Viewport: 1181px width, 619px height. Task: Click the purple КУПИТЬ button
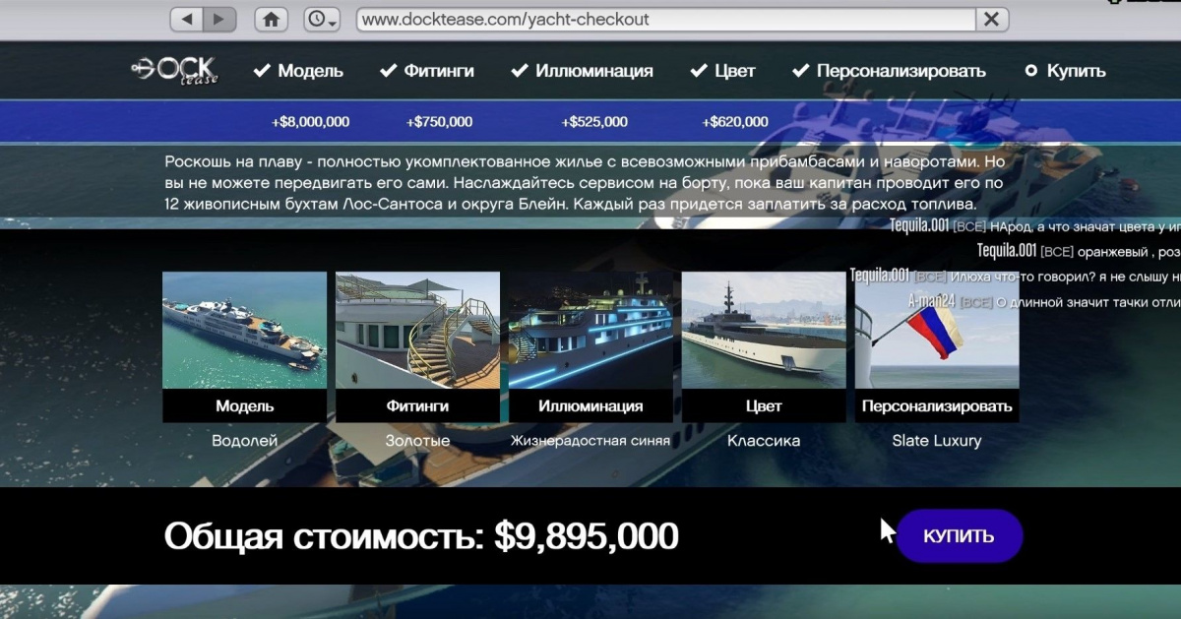click(x=959, y=536)
